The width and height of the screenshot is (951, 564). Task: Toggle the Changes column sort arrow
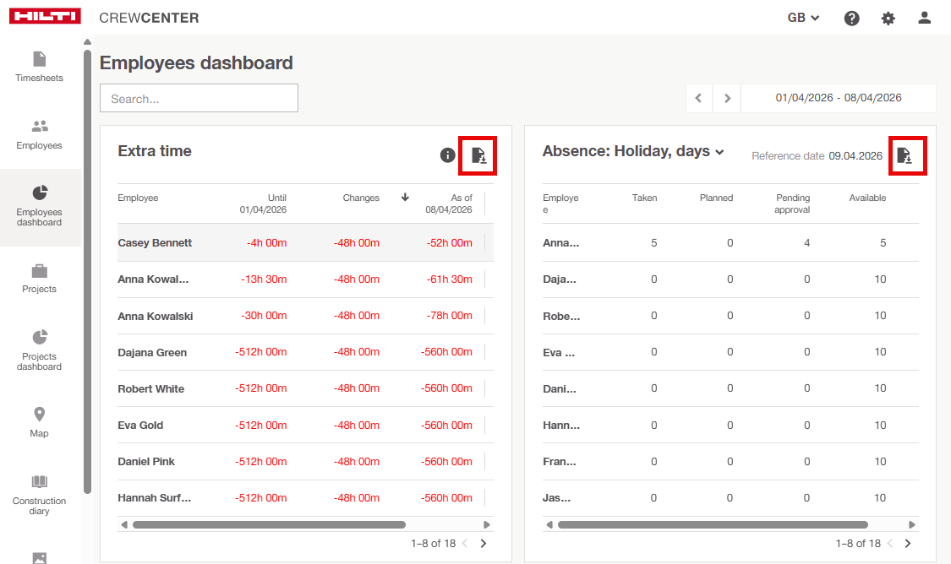(405, 198)
